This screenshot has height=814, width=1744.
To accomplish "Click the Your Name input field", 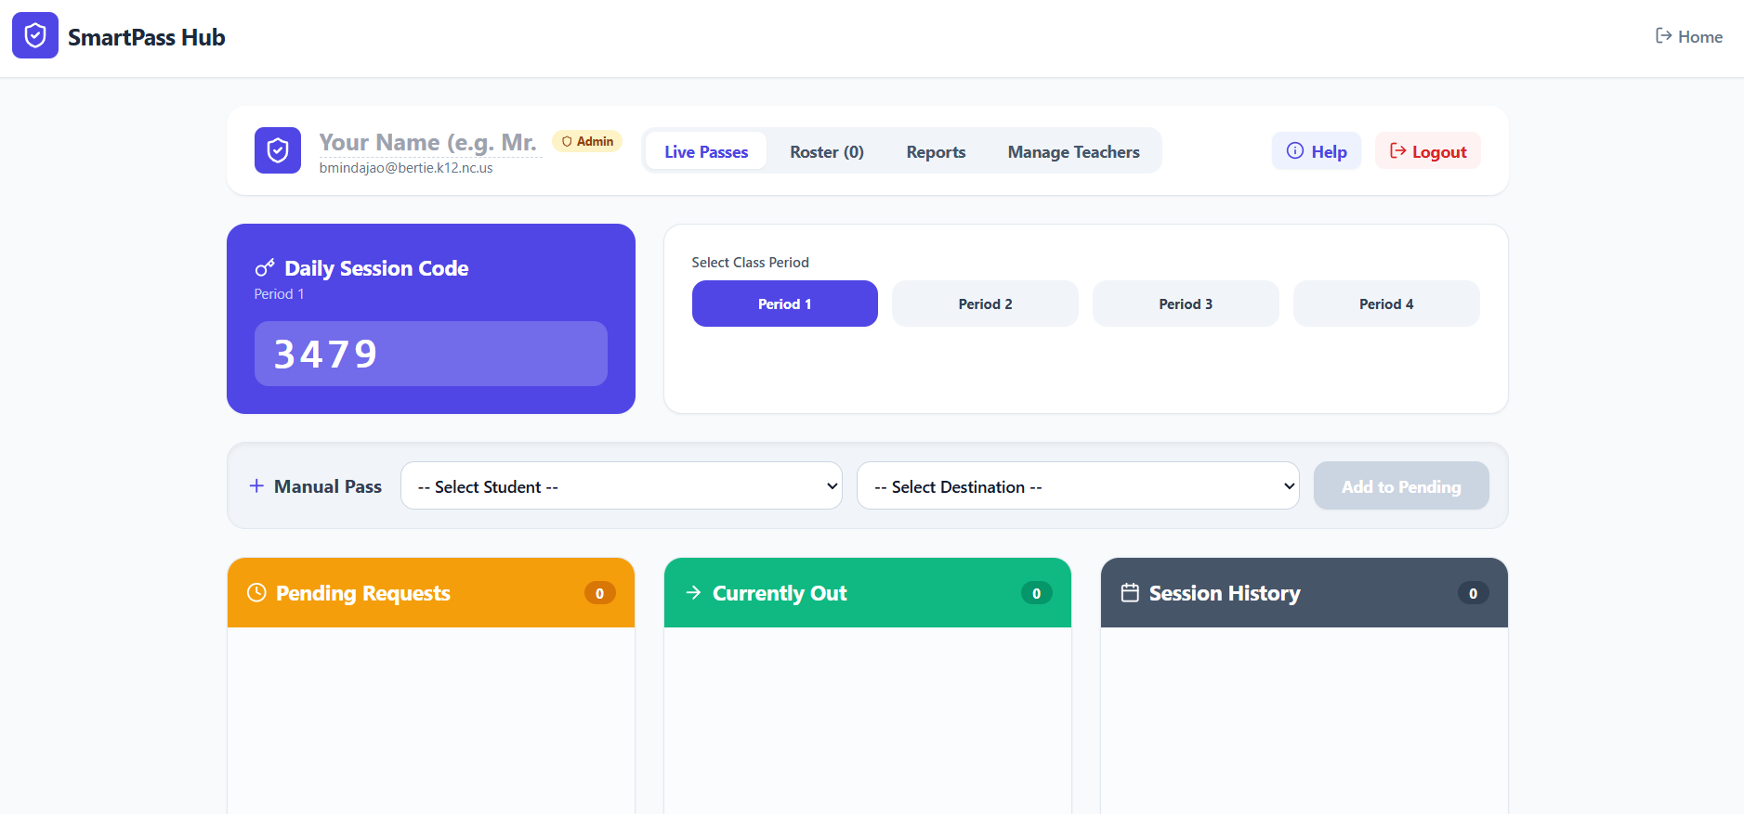I will (430, 142).
